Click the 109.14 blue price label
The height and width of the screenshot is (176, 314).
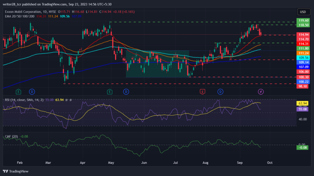point(303,62)
